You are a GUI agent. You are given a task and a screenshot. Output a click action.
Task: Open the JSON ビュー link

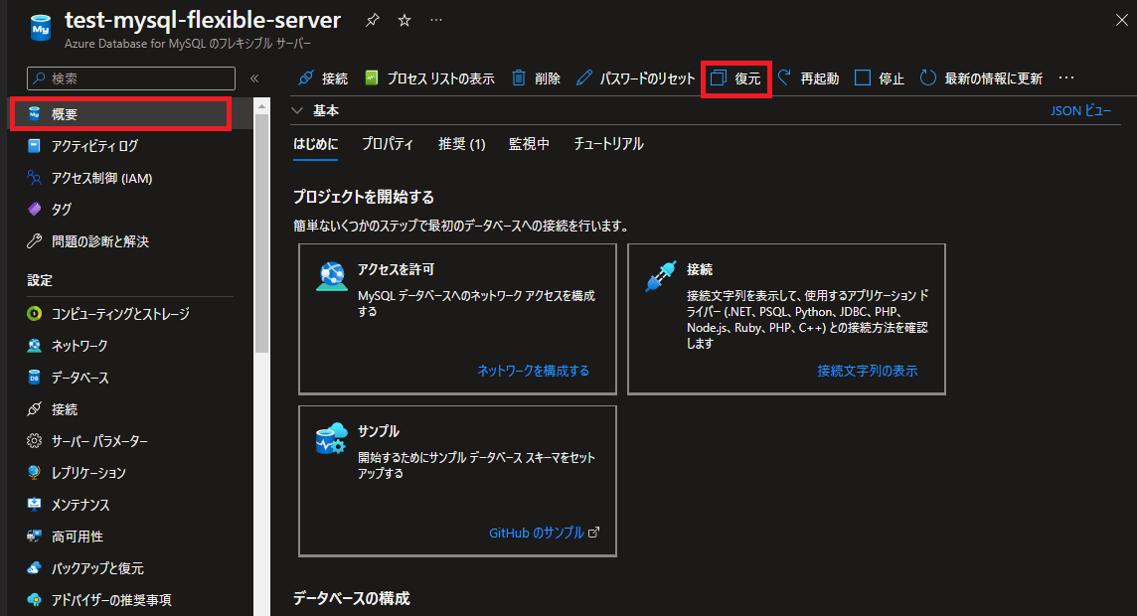[1080, 111]
